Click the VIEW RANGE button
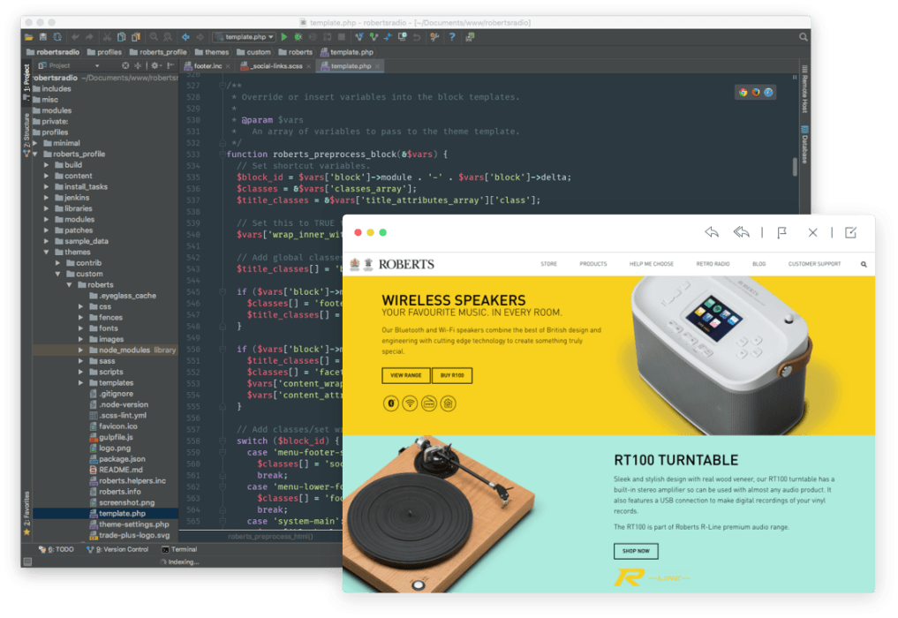 click(x=406, y=376)
